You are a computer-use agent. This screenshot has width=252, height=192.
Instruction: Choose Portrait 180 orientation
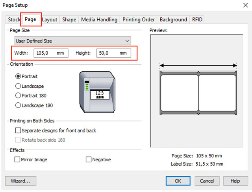pos(18,96)
